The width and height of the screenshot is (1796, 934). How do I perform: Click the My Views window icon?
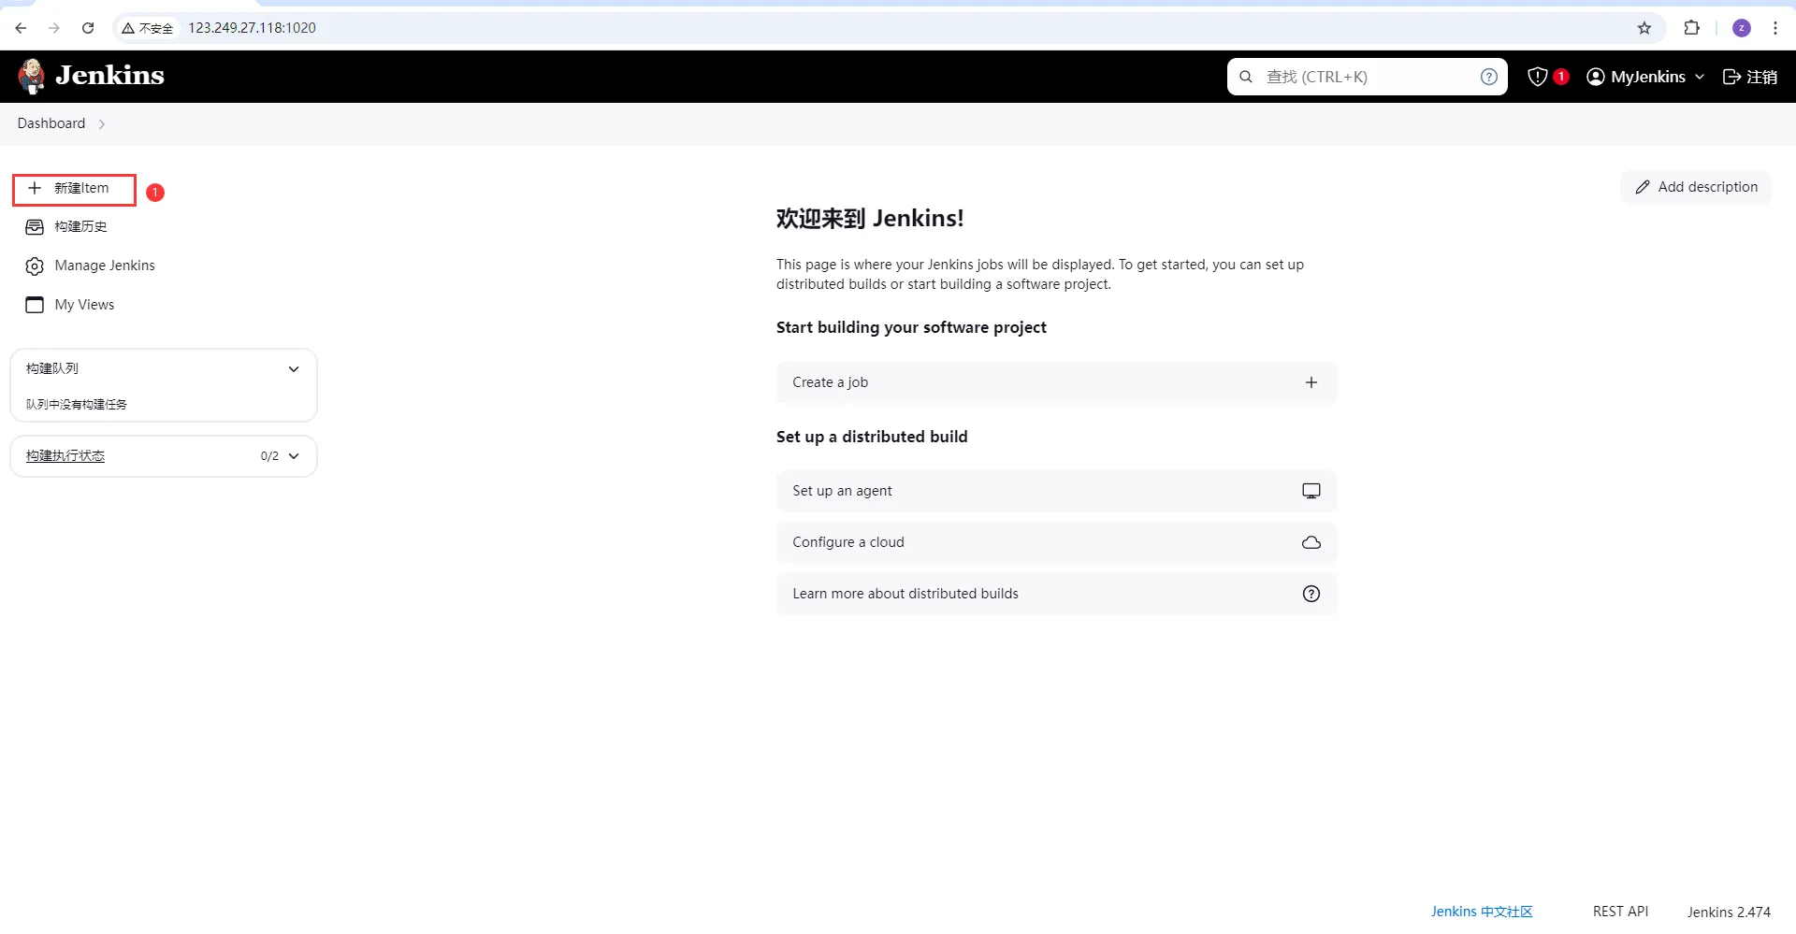point(35,305)
